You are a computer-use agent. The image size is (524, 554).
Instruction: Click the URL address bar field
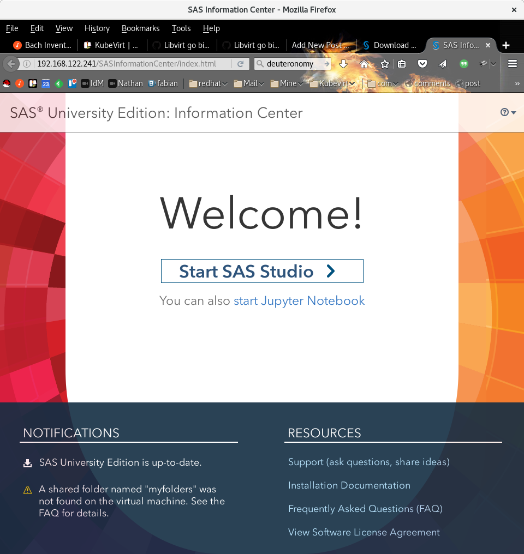(x=133, y=64)
